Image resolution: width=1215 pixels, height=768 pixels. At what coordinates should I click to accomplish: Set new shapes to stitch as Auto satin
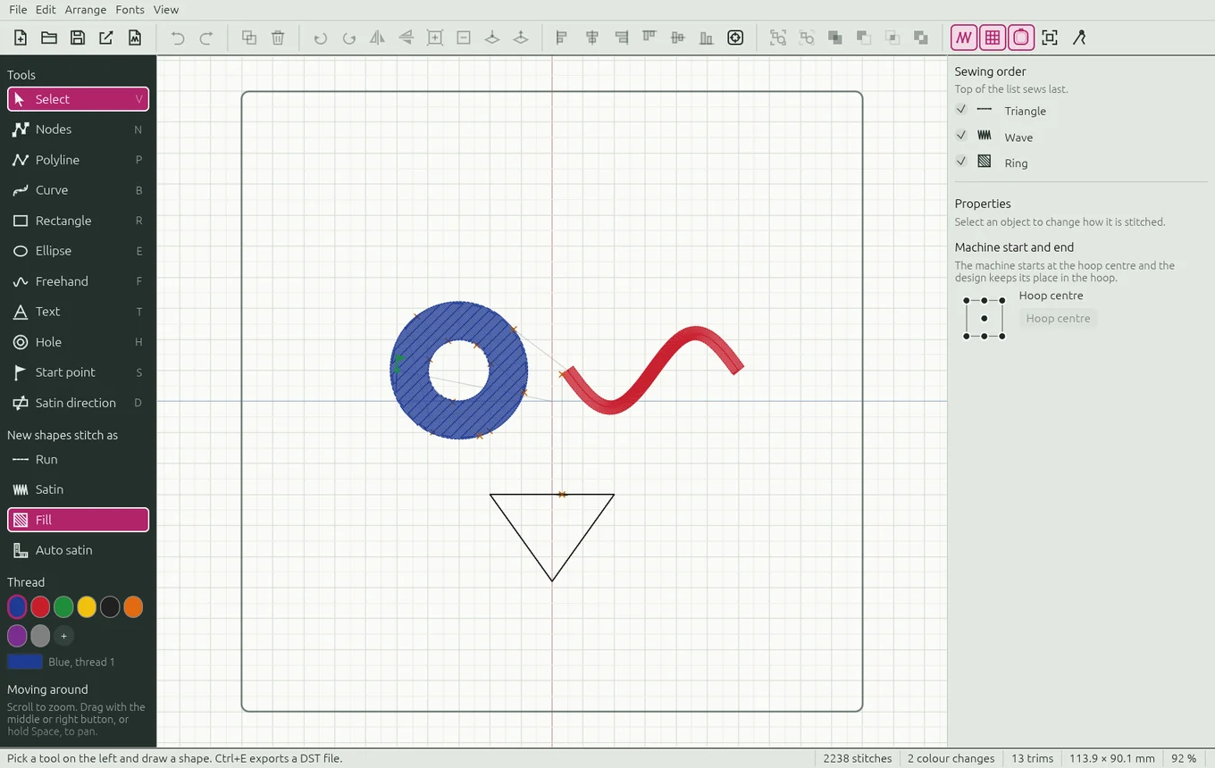[78, 550]
